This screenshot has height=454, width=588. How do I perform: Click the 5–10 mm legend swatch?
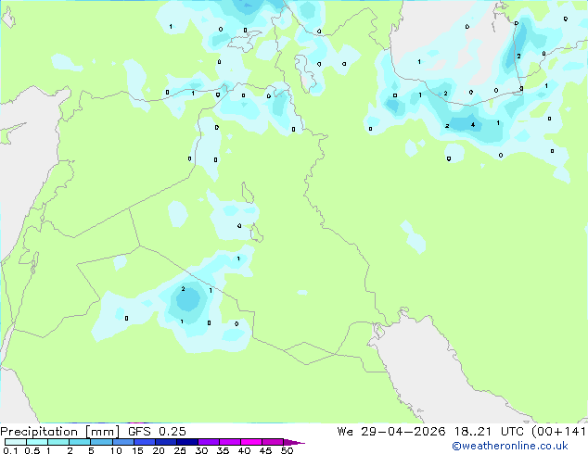(101, 442)
